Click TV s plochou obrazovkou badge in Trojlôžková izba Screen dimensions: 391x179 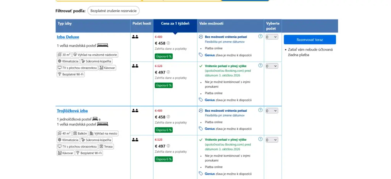click(77, 146)
